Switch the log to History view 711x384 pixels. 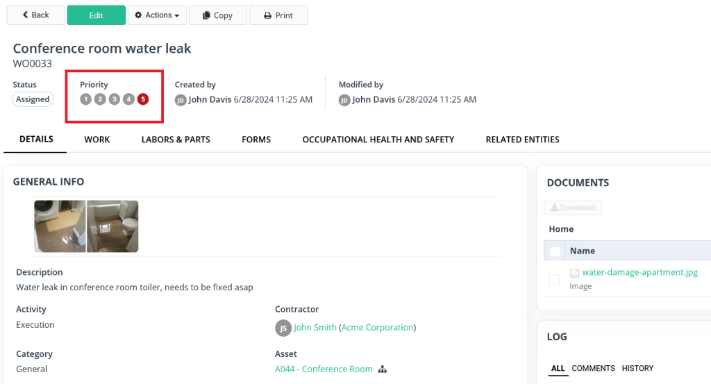coord(637,368)
